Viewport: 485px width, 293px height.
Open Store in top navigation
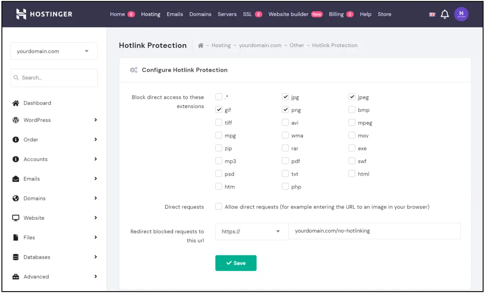pos(385,14)
